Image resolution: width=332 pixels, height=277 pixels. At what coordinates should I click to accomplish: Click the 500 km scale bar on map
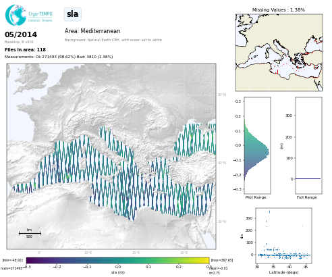point(30,233)
